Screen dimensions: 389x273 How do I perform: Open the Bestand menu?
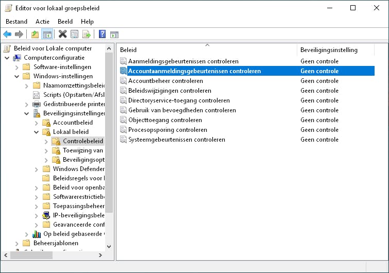pyautogui.click(x=16, y=22)
